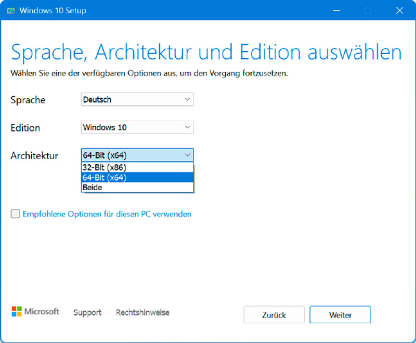Click the 'Sprache, Architektur und Edition auswählen' heading
Screen dimensions: 416x343
click(206, 53)
